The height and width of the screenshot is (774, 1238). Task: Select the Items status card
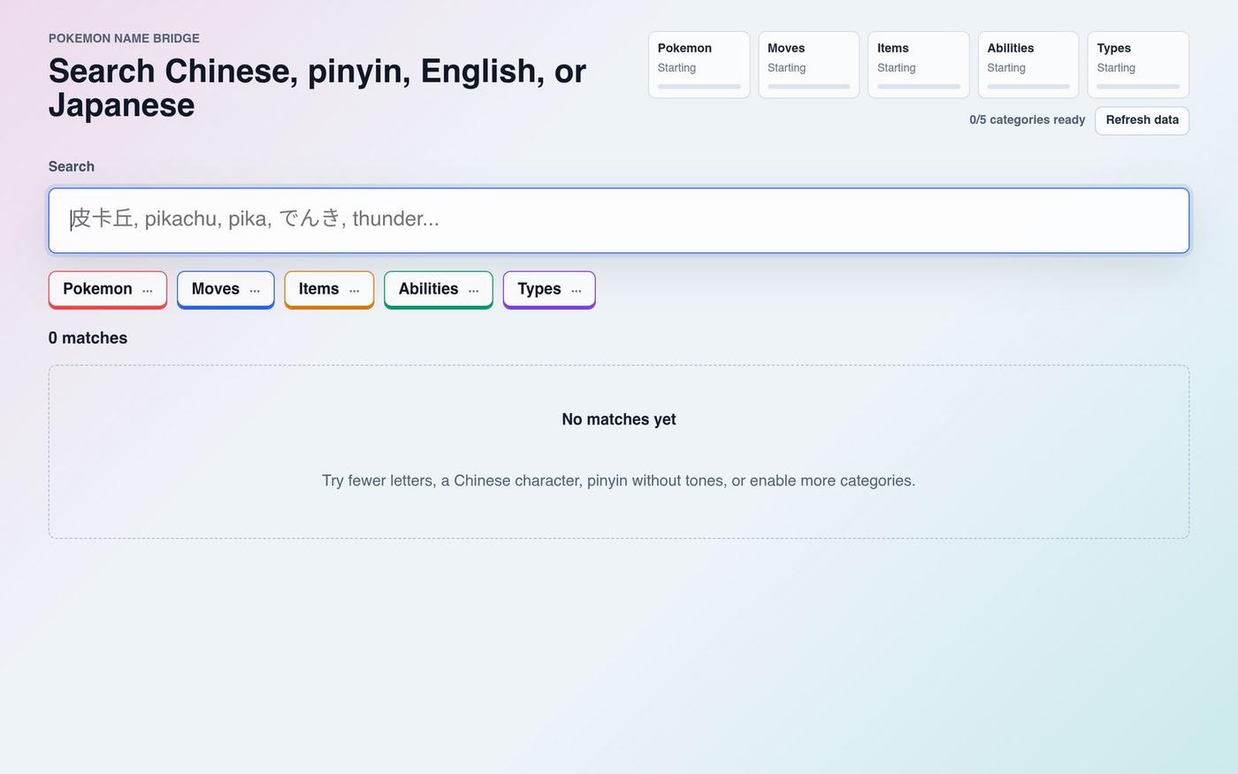(919, 65)
